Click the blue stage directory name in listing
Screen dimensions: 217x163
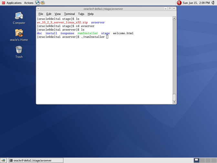click(x=106, y=33)
